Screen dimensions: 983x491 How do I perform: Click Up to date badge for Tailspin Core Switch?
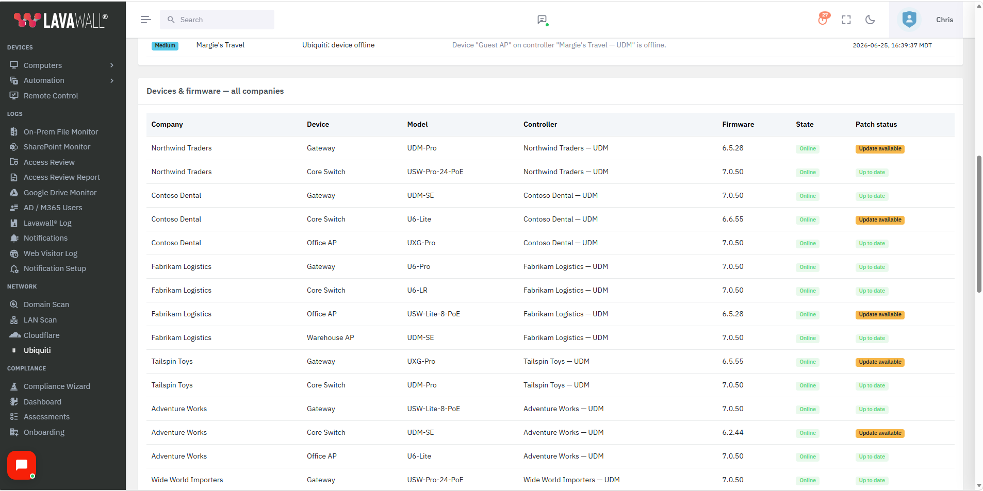click(872, 386)
